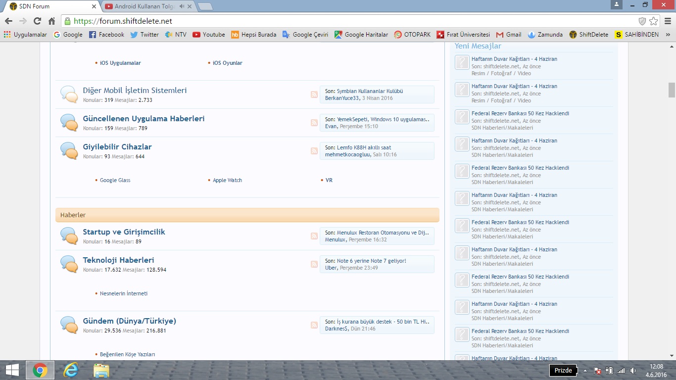Open the Windows Start menu
The width and height of the screenshot is (676, 380).
pyautogui.click(x=12, y=370)
